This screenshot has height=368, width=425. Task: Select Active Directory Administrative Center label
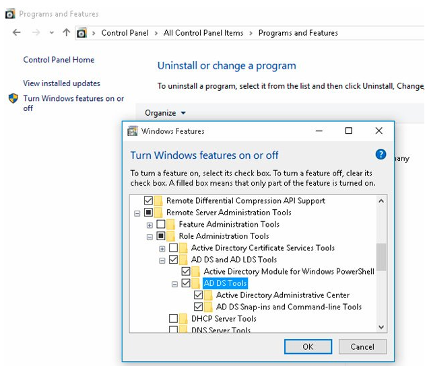pos(283,295)
